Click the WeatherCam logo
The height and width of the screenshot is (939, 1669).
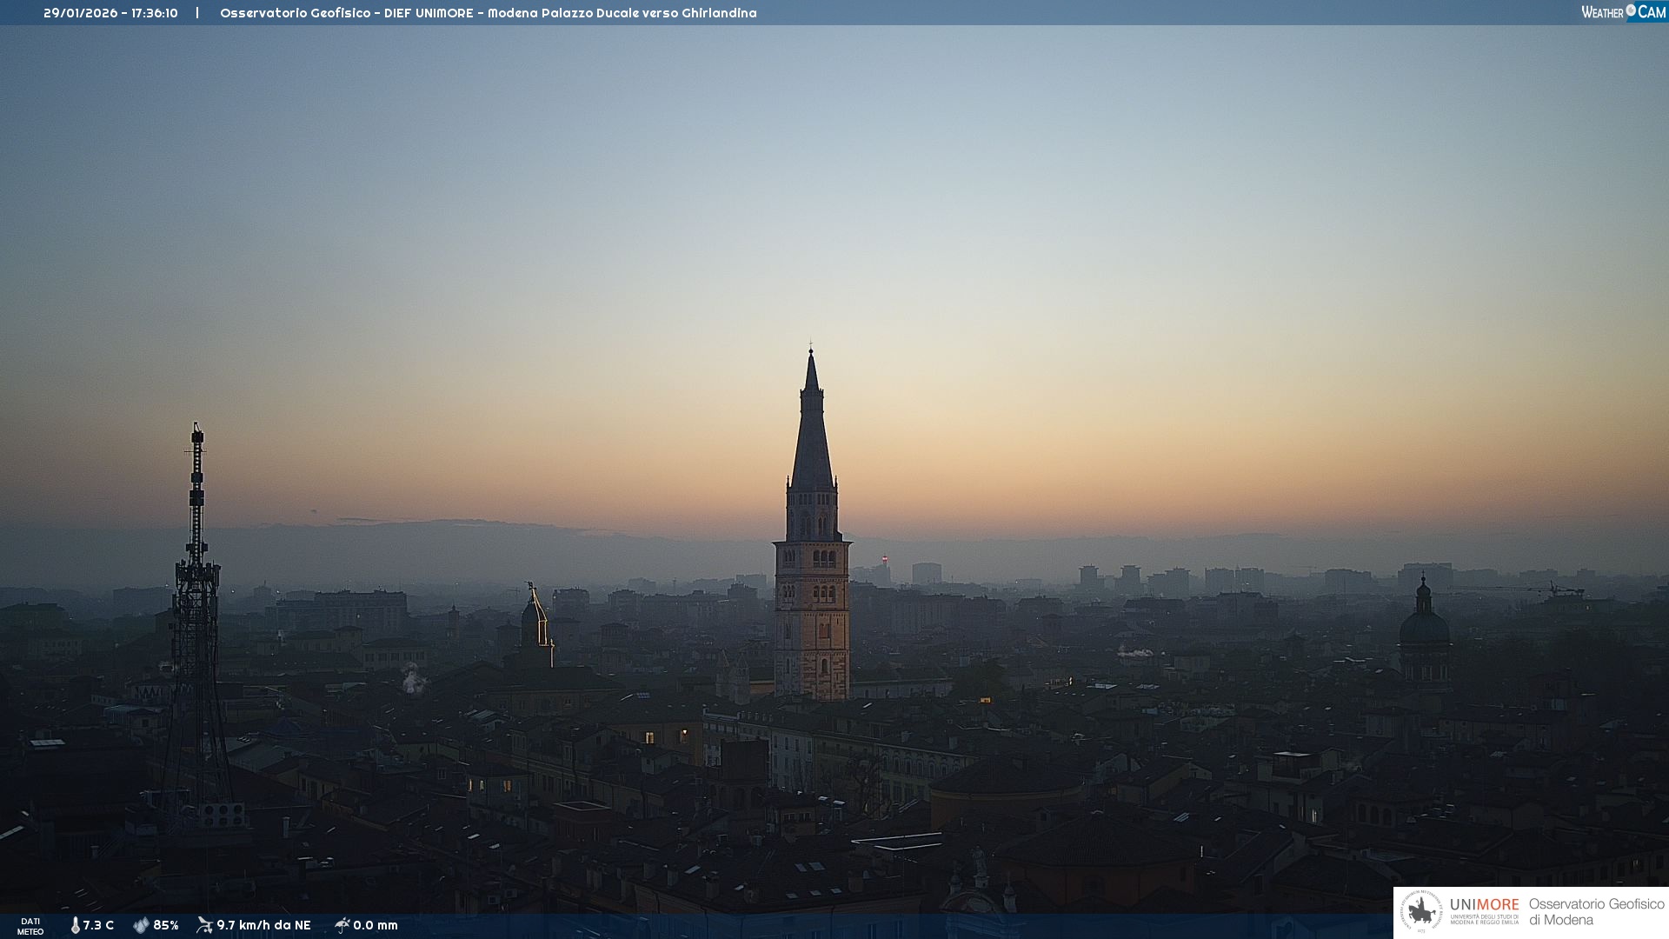[x=1623, y=12]
